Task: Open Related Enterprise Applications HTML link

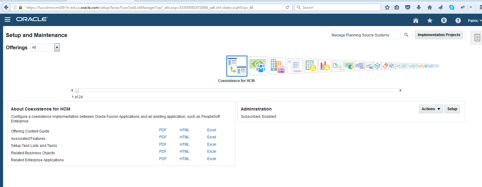Action: click(x=185, y=159)
